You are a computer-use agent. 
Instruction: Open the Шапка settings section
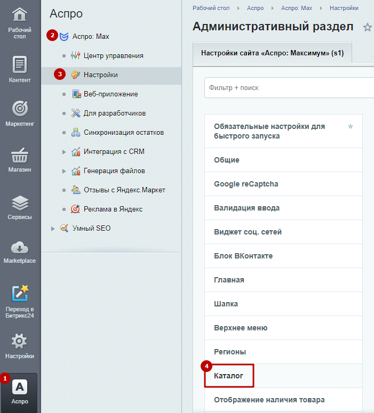point(283,304)
